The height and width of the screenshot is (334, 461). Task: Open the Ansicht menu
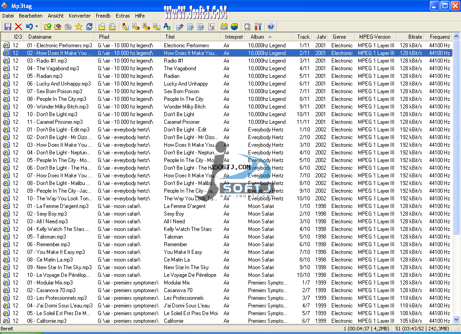point(55,16)
